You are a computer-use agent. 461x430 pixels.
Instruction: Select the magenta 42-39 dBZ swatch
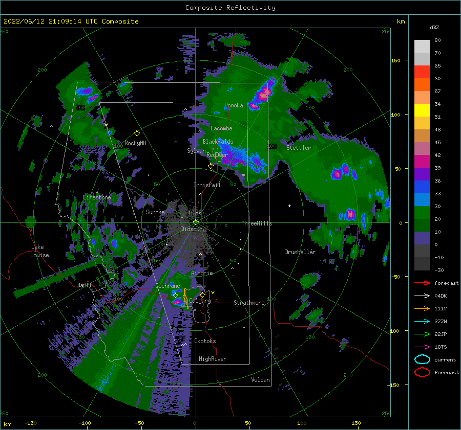(x=422, y=162)
